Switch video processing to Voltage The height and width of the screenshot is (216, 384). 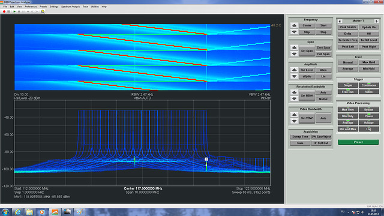(368, 122)
